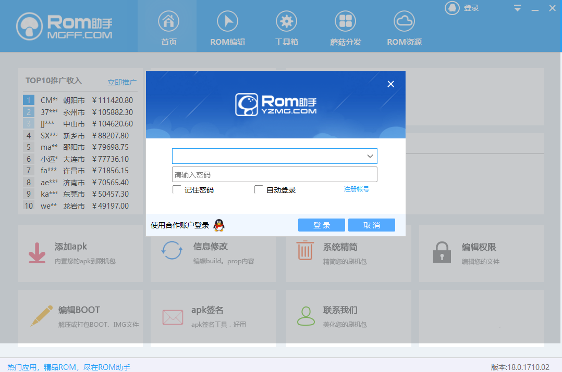Open the ROM编辑 section

pyautogui.click(x=227, y=27)
